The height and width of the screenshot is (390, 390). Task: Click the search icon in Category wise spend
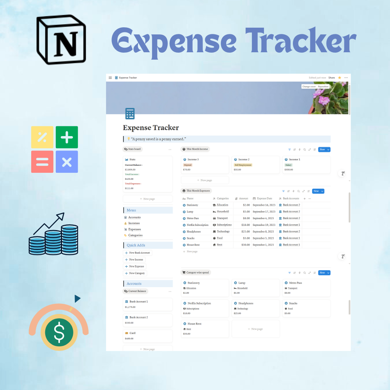305,273
